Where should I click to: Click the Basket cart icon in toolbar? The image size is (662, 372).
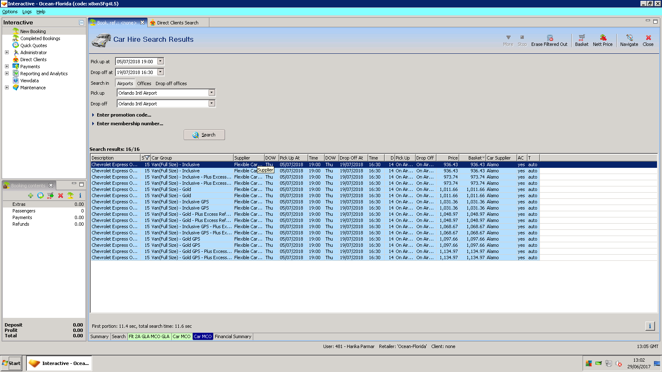[581, 38]
